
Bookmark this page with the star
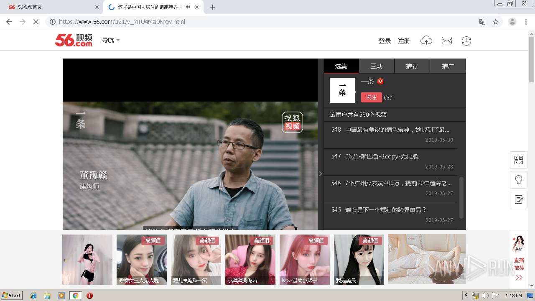[x=496, y=22]
